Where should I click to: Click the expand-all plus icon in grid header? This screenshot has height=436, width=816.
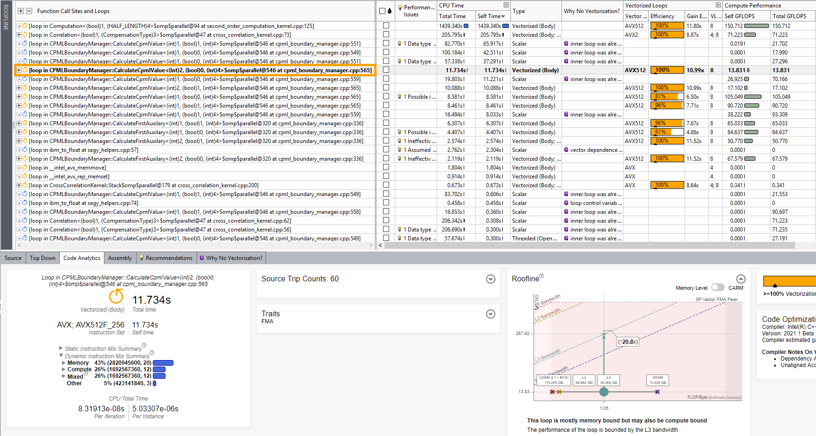point(21,11)
